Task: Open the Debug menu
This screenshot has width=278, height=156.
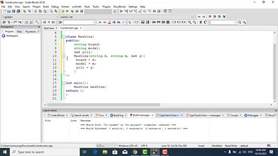Action: pos(55,6)
